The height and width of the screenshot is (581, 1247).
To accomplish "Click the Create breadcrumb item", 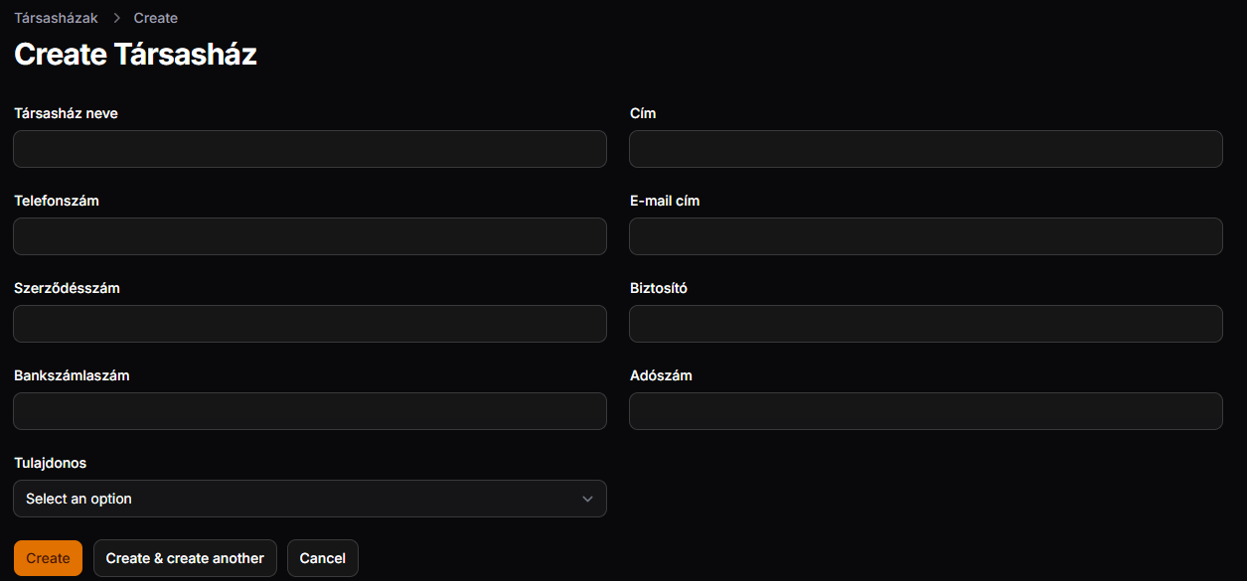I will click(x=156, y=18).
